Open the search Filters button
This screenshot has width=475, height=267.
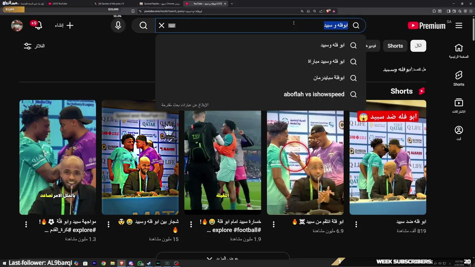click(34, 46)
